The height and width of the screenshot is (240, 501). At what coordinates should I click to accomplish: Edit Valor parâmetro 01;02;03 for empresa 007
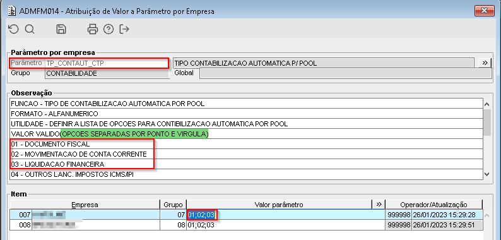286,214
